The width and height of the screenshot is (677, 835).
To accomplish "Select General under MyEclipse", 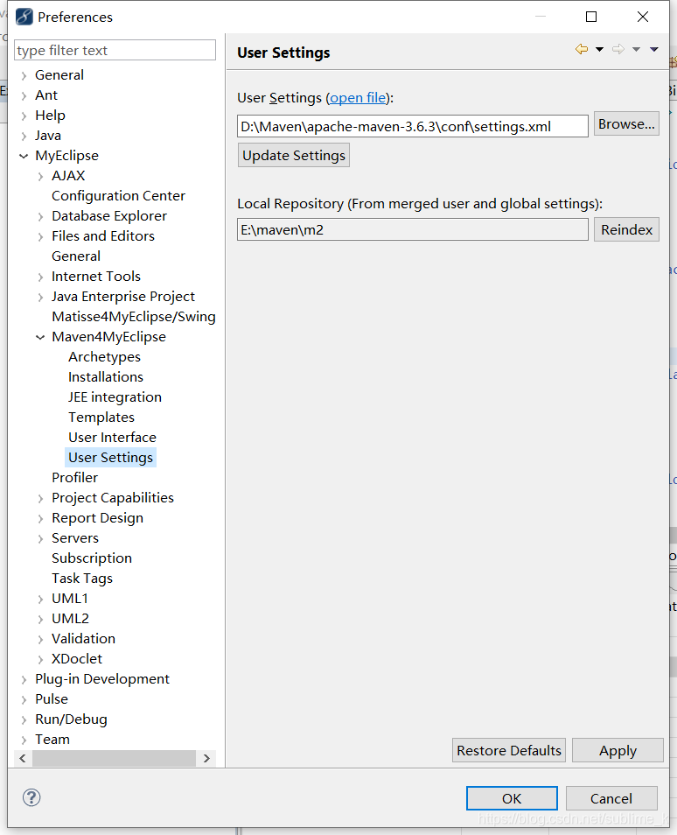I will pyautogui.click(x=76, y=256).
